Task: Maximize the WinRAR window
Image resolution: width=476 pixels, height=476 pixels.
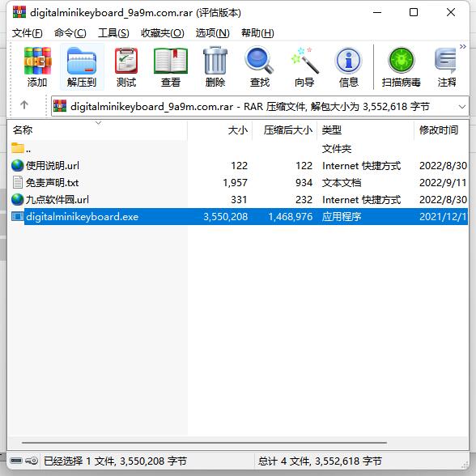Action: (x=414, y=12)
